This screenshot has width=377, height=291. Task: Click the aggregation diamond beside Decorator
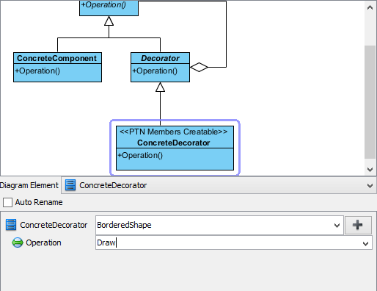tap(199, 67)
